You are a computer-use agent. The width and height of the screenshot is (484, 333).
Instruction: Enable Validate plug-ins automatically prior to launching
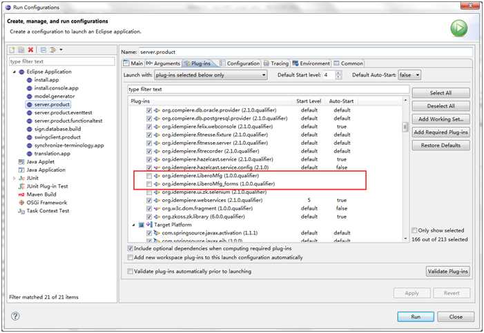130,272
